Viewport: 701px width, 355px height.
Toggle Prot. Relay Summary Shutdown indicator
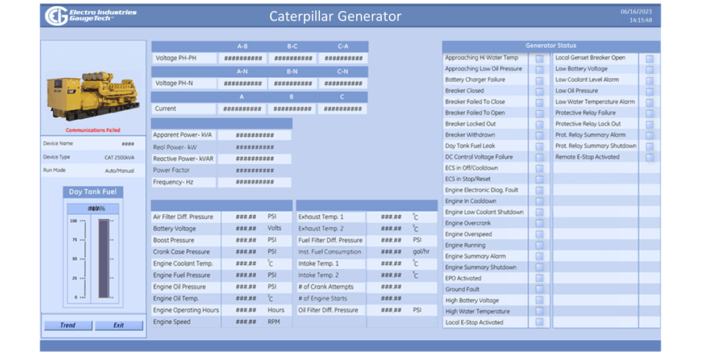[x=649, y=146]
